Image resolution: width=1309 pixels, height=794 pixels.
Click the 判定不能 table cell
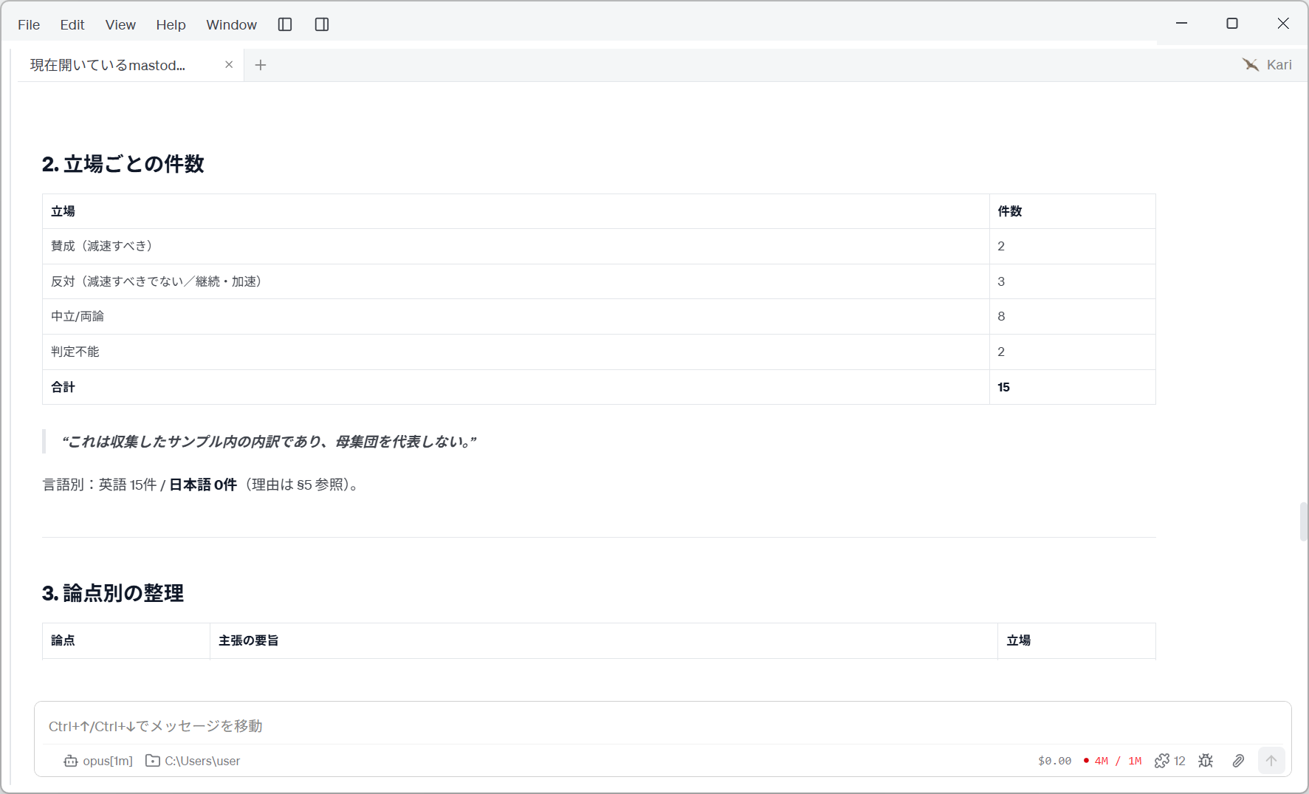tap(515, 352)
